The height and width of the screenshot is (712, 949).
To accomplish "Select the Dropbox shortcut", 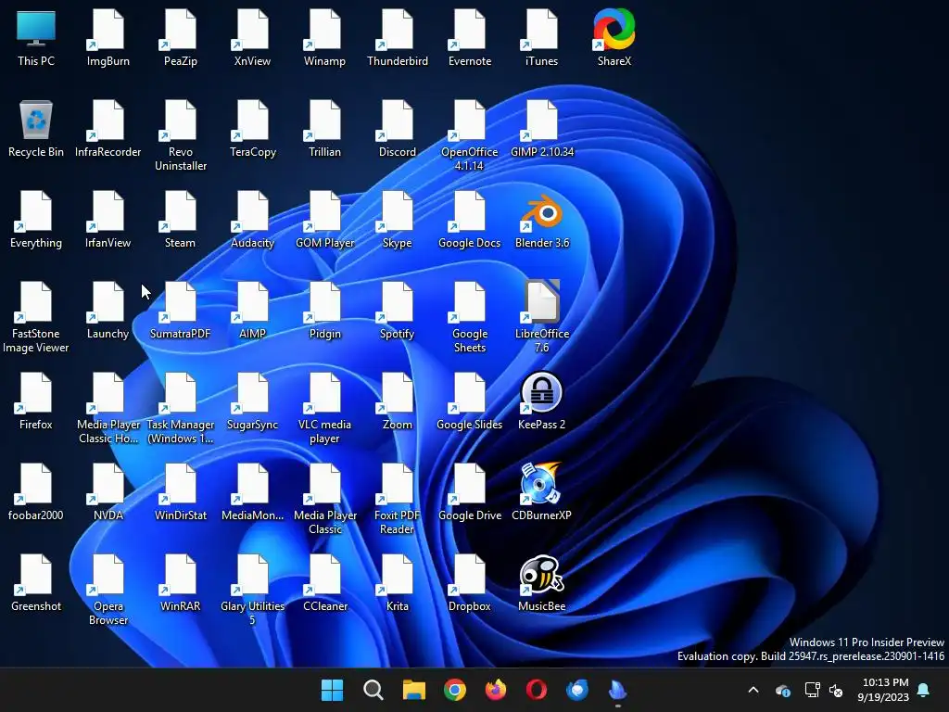I will [470, 582].
